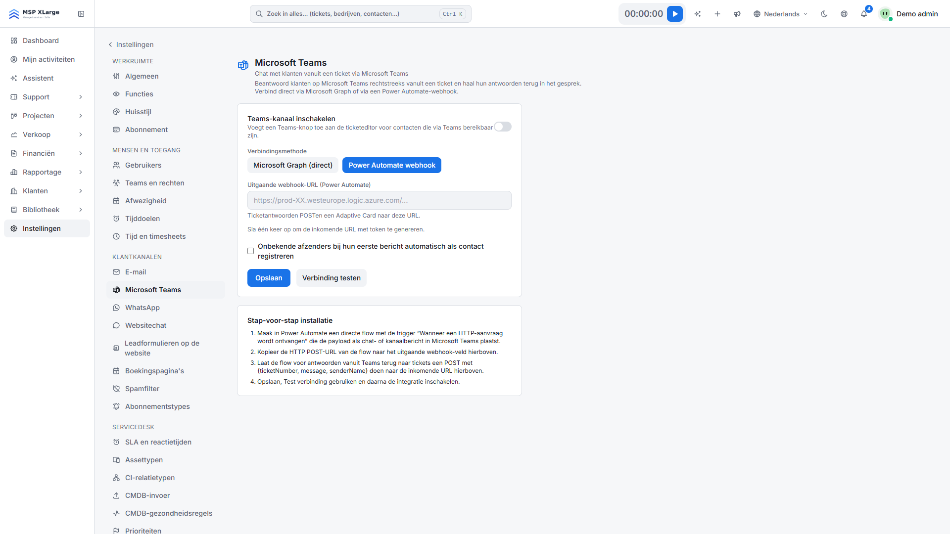Click Verbinding testen button
The width and height of the screenshot is (950, 534).
[332, 278]
